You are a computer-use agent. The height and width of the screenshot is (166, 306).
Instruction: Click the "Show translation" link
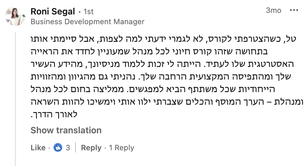click(x=66, y=130)
